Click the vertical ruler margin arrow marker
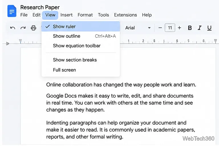The width and height of the screenshot is (219, 146). coord(7,44)
